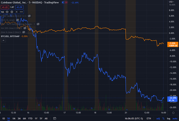Click the 8.00% level on the price scale
Viewport: 179px width, 121px height.
[x=171, y=10]
